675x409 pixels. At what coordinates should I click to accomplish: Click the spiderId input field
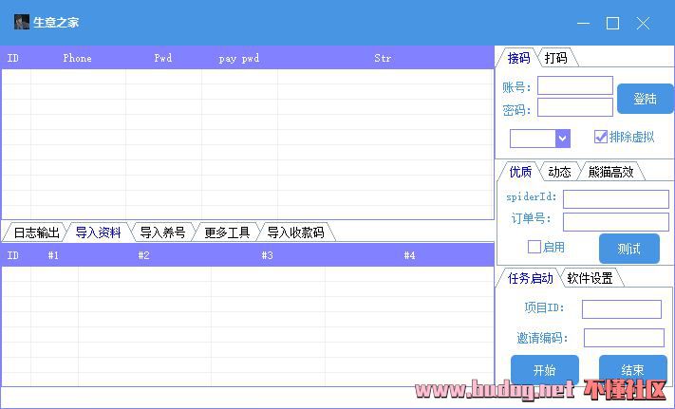[x=616, y=199]
